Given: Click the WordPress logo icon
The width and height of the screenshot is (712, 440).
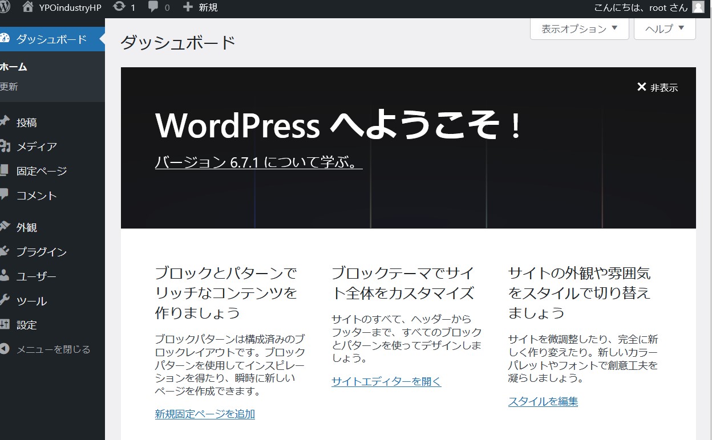Looking at the screenshot, I should [x=5, y=7].
